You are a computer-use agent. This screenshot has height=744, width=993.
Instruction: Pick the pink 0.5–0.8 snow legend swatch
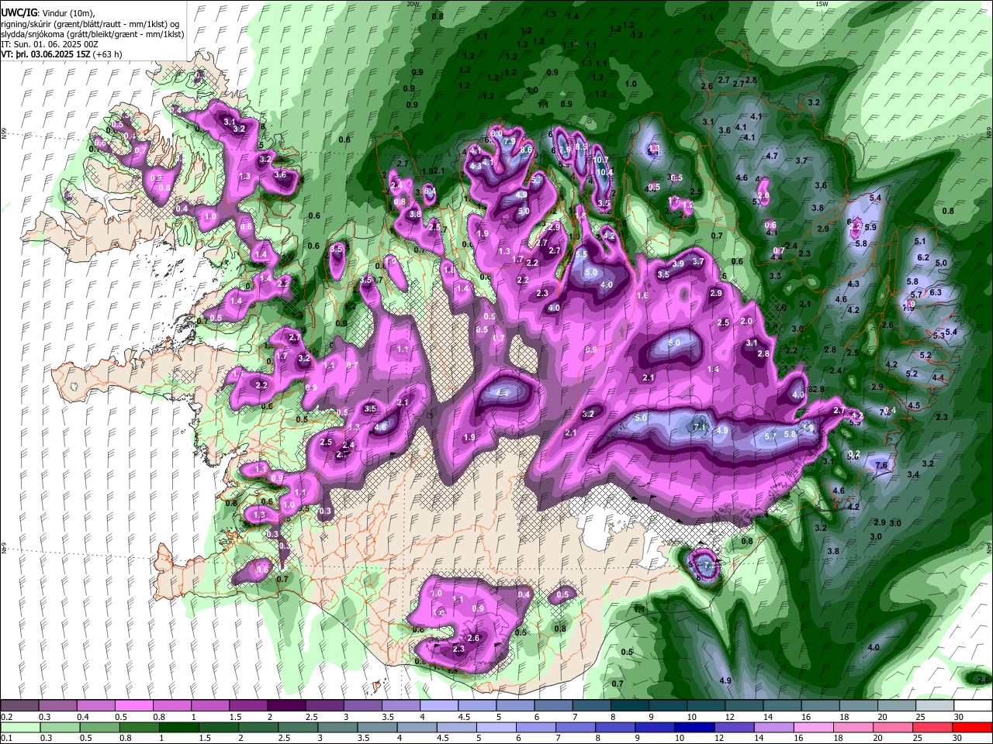(135, 705)
